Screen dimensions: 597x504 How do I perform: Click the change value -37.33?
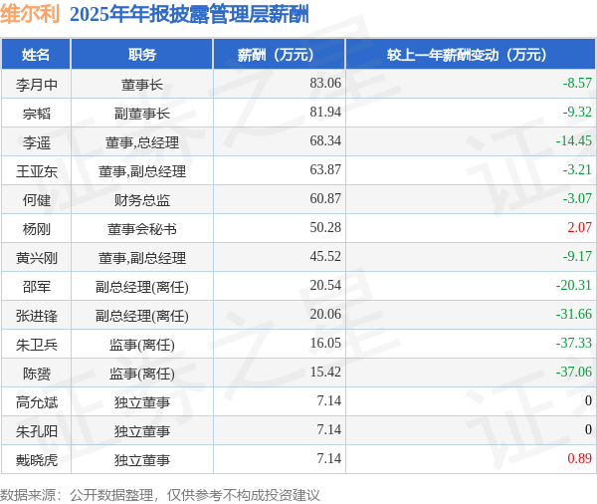click(x=574, y=344)
